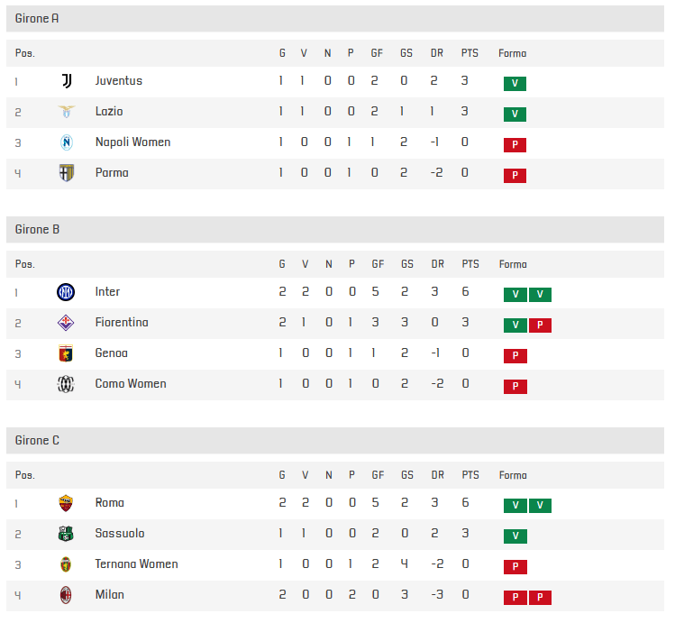Click the Juventus club logo
The image size is (675, 623).
click(x=67, y=81)
